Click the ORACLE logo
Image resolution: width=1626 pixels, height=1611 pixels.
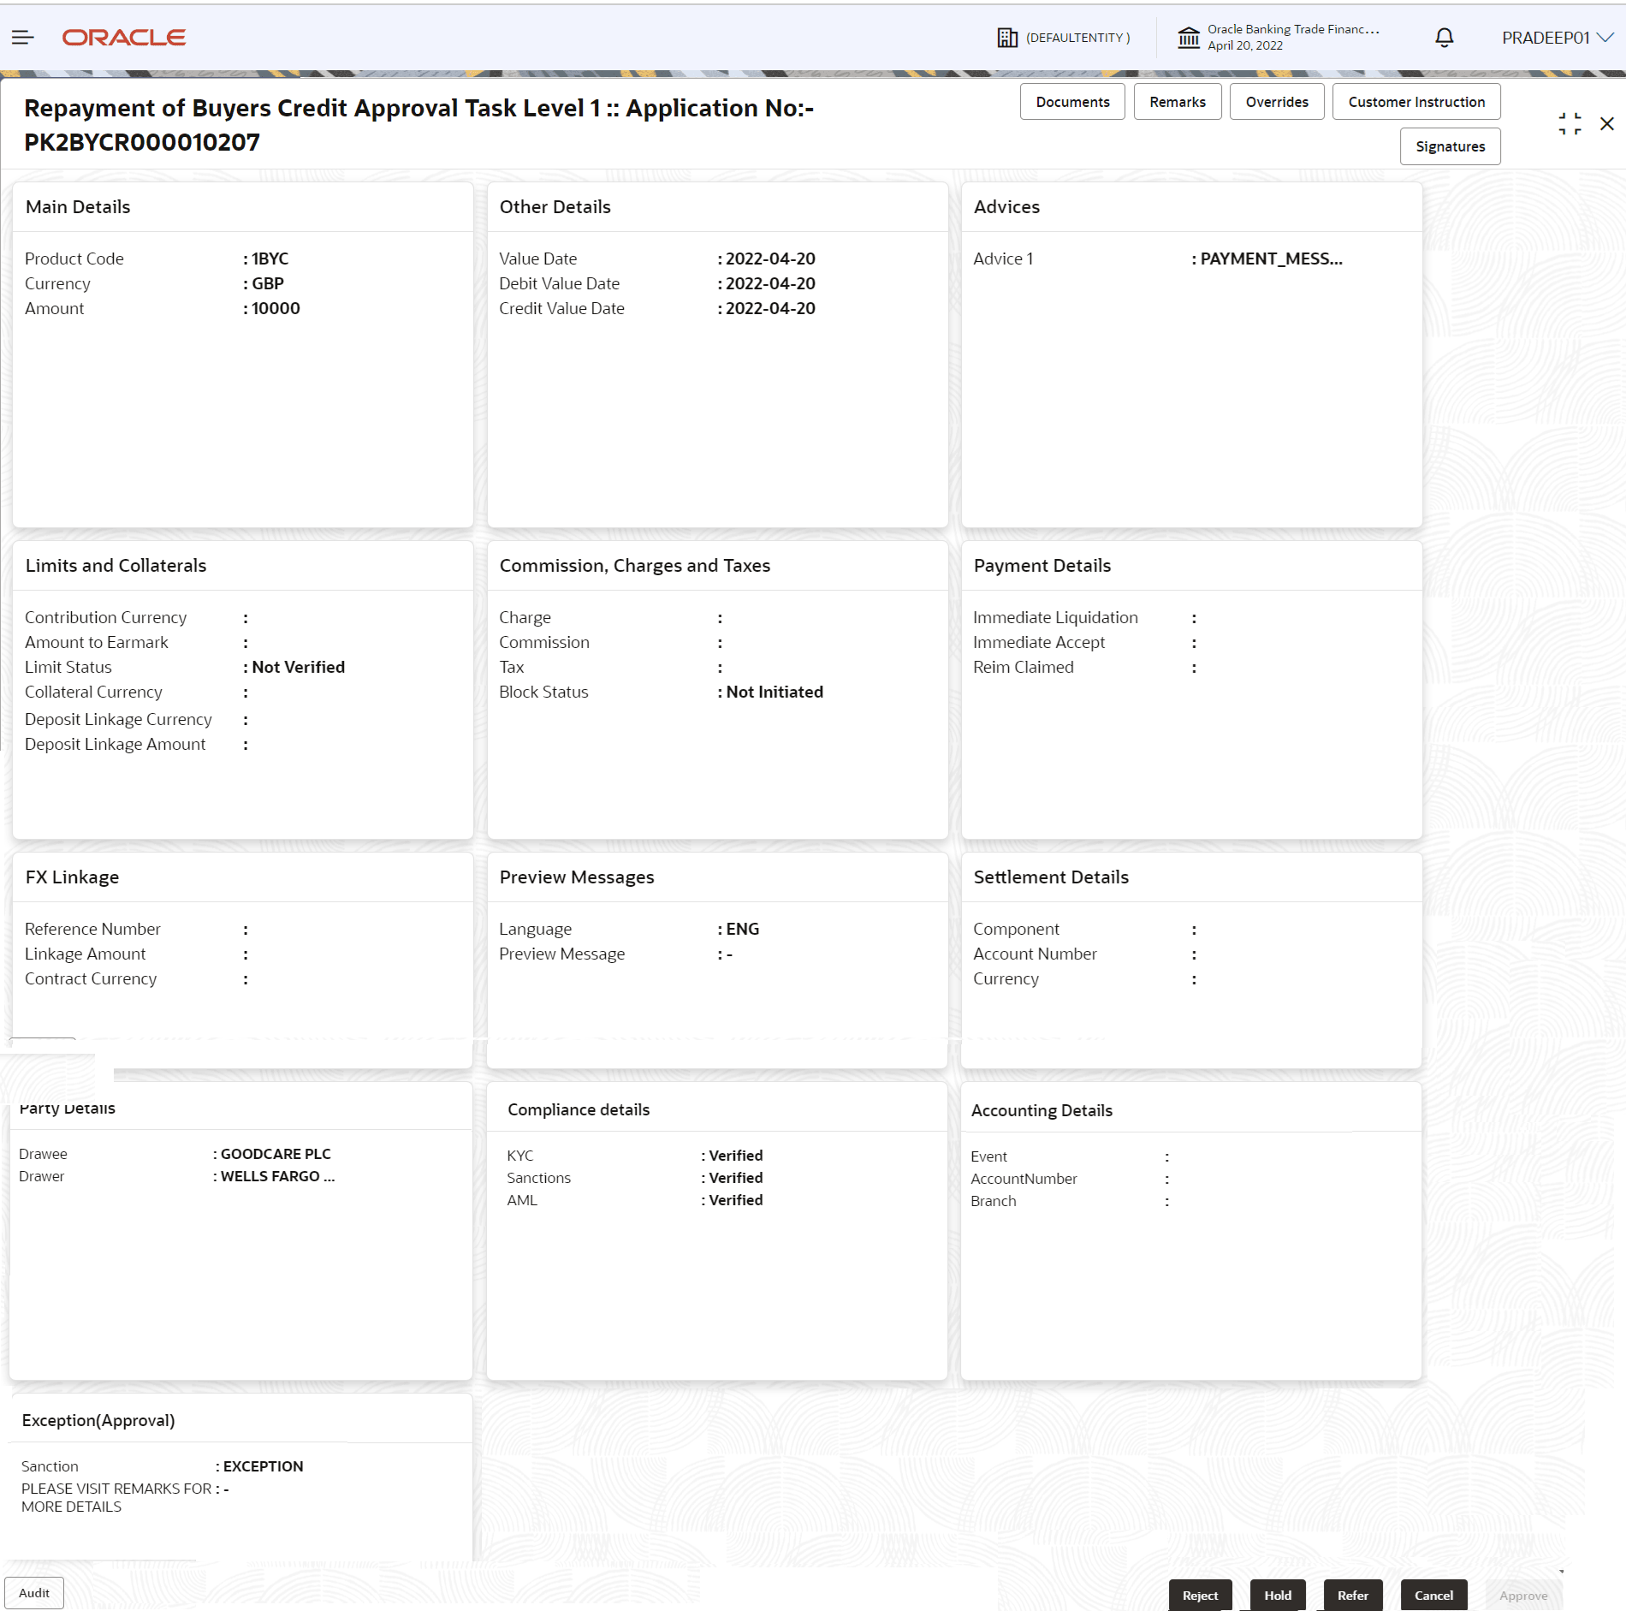123,37
